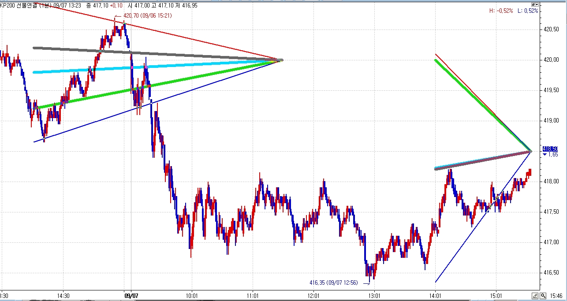Click the magnifier zoom icon at bottom right
This screenshot has height=301, width=567.
(543, 296)
